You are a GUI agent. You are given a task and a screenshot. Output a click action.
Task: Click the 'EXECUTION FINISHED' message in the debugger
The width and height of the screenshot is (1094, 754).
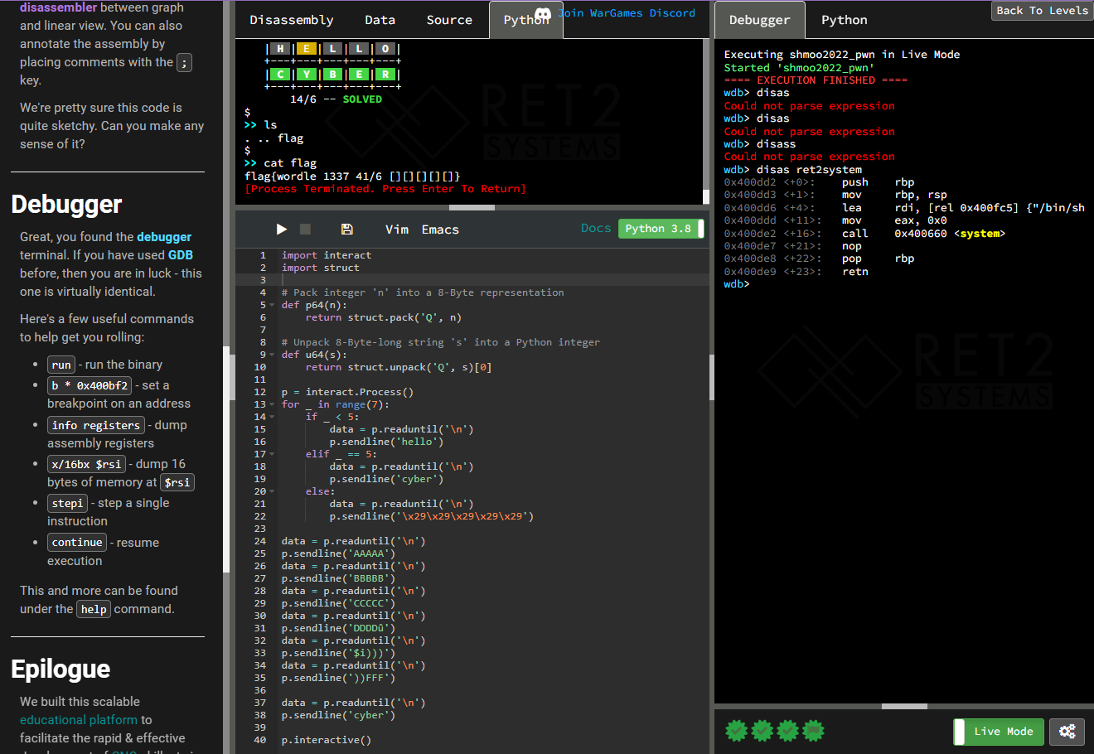coord(816,80)
